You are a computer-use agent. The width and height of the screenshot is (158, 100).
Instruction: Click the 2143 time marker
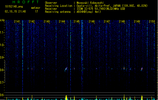(x=47, y=21)
